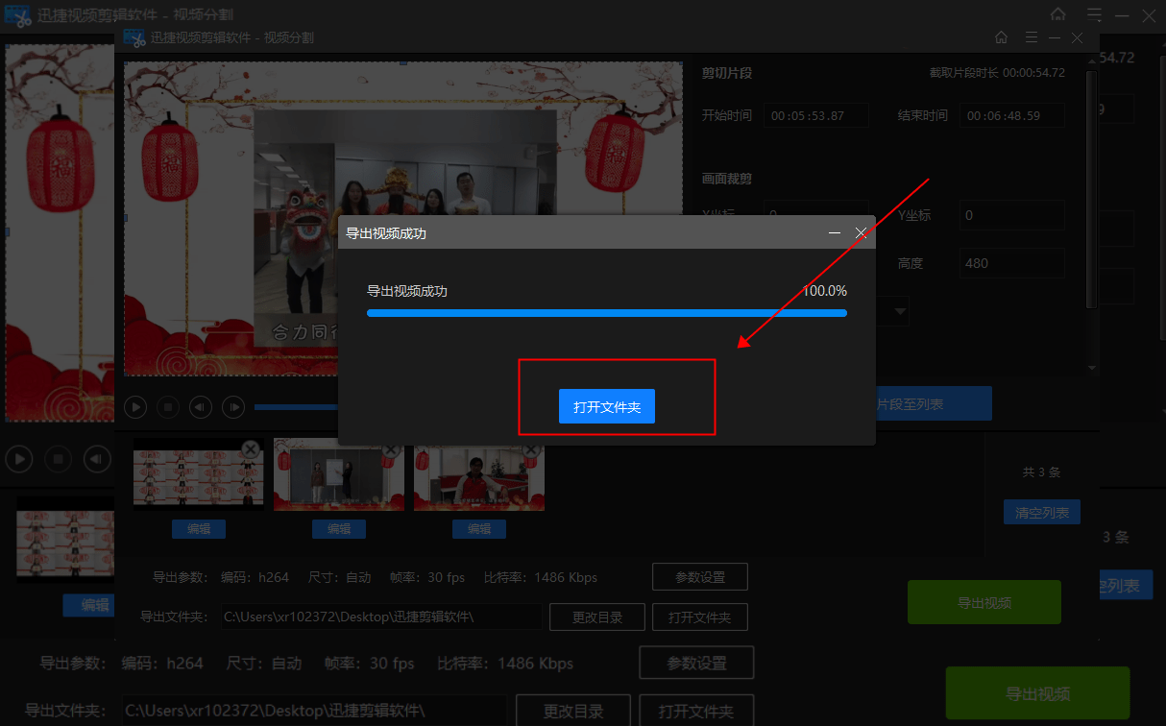This screenshot has width=1166, height=726.
Task: Remove the second clip thumbnail with its X icon
Action: coord(391,448)
